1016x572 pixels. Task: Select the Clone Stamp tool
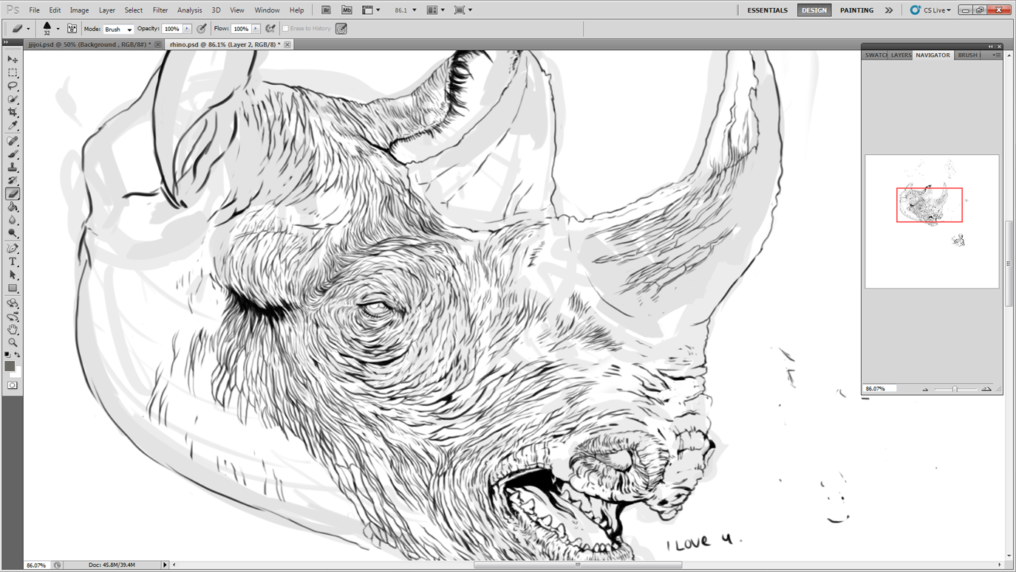(13, 168)
